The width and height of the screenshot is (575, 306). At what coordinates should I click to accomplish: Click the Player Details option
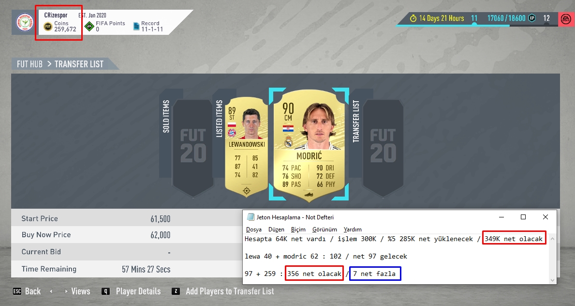131,291
